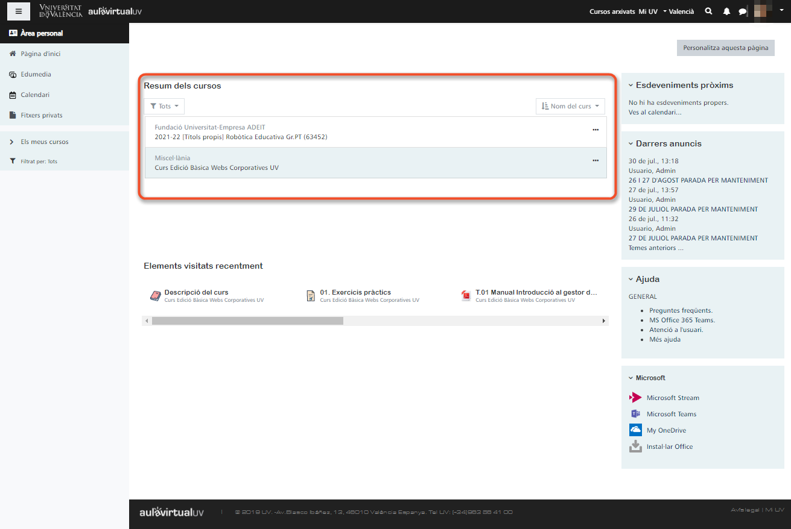The height and width of the screenshot is (529, 791).
Task: Open Fitxers privats in the sidebar
Action: click(41, 115)
